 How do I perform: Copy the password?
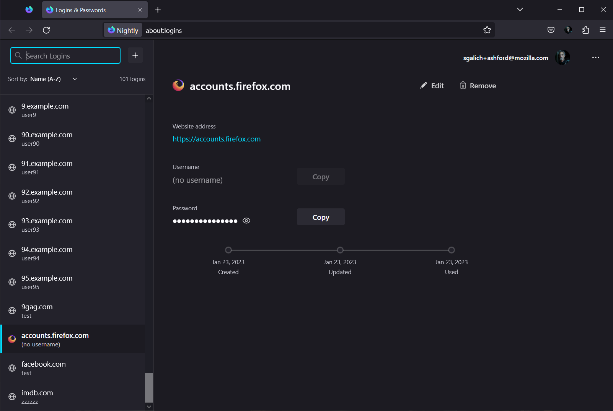click(x=321, y=217)
